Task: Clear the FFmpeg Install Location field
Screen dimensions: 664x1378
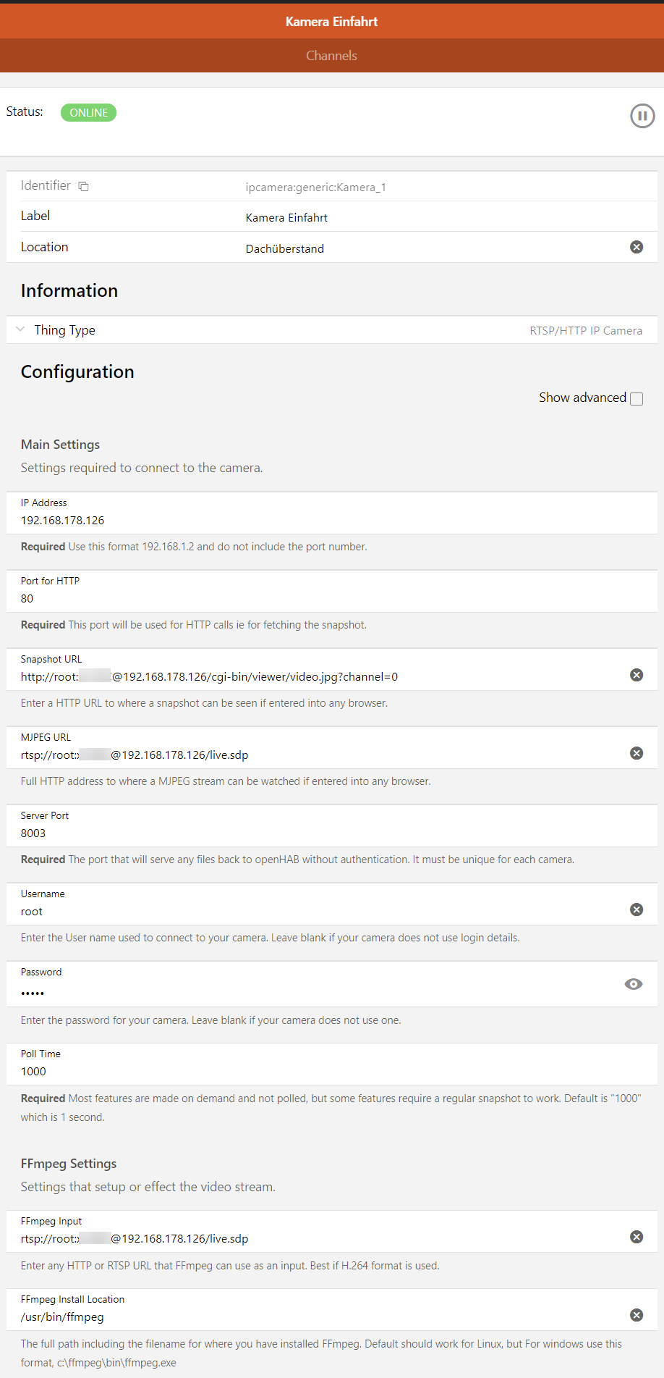Action: (636, 1316)
